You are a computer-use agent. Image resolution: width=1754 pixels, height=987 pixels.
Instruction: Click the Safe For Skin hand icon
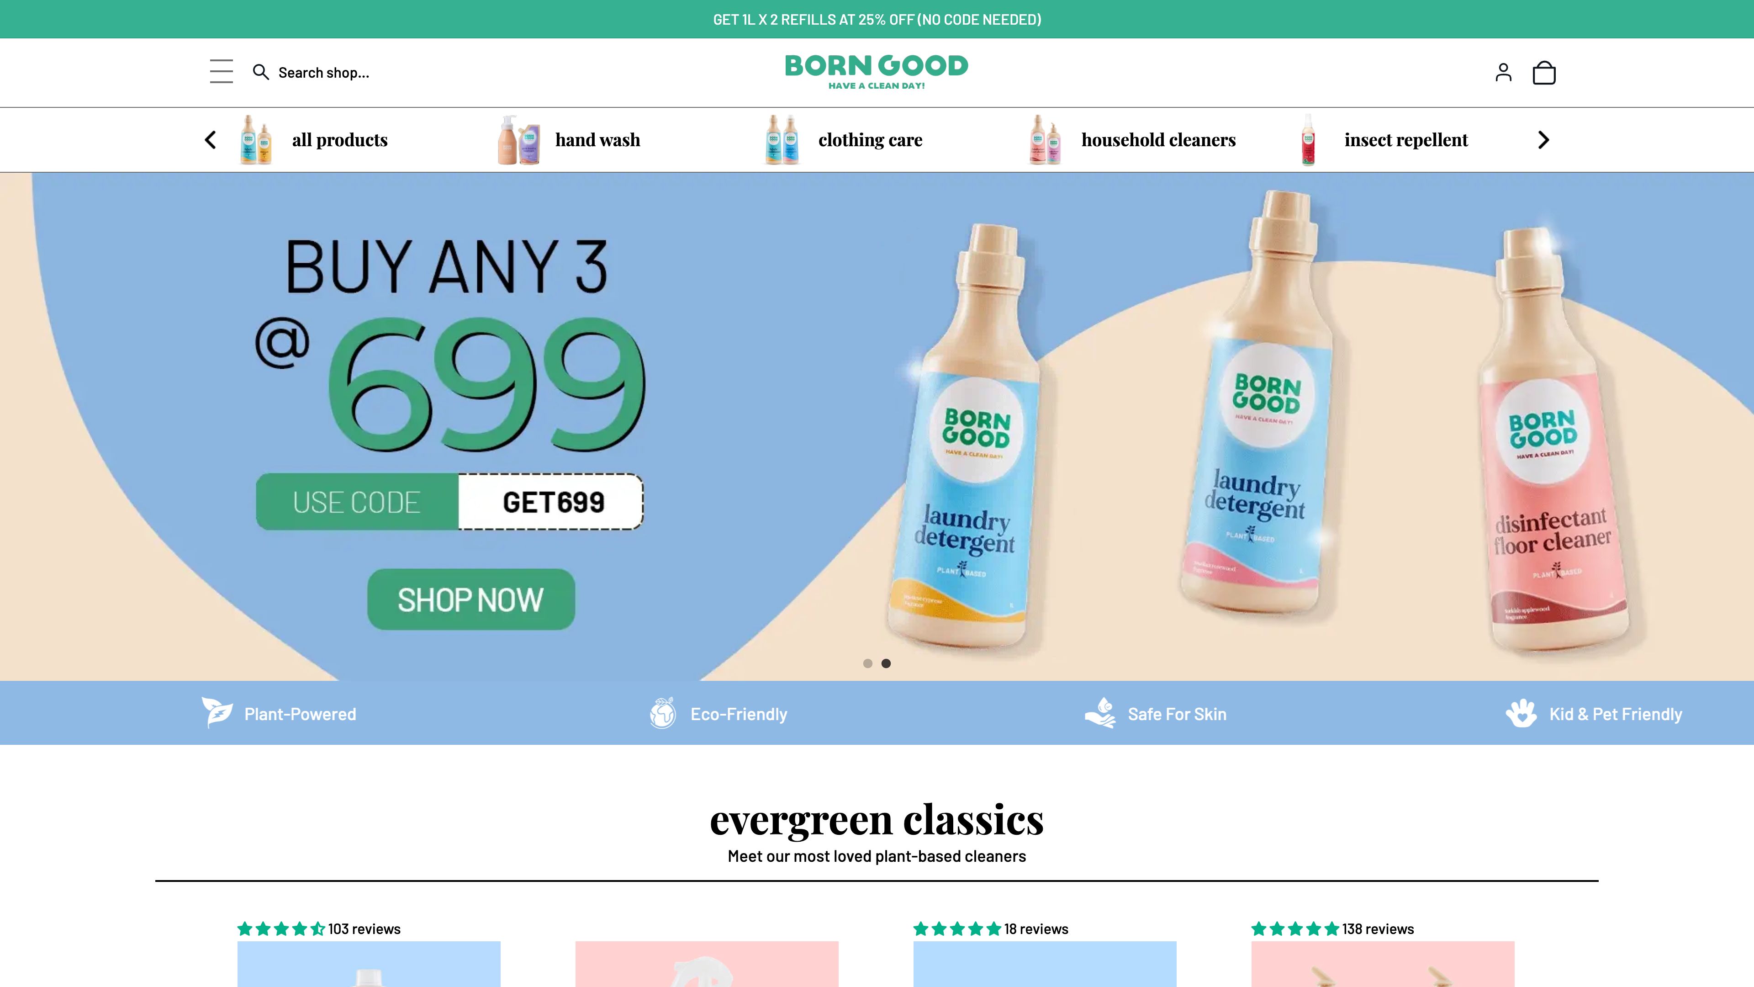click(x=1100, y=712)
